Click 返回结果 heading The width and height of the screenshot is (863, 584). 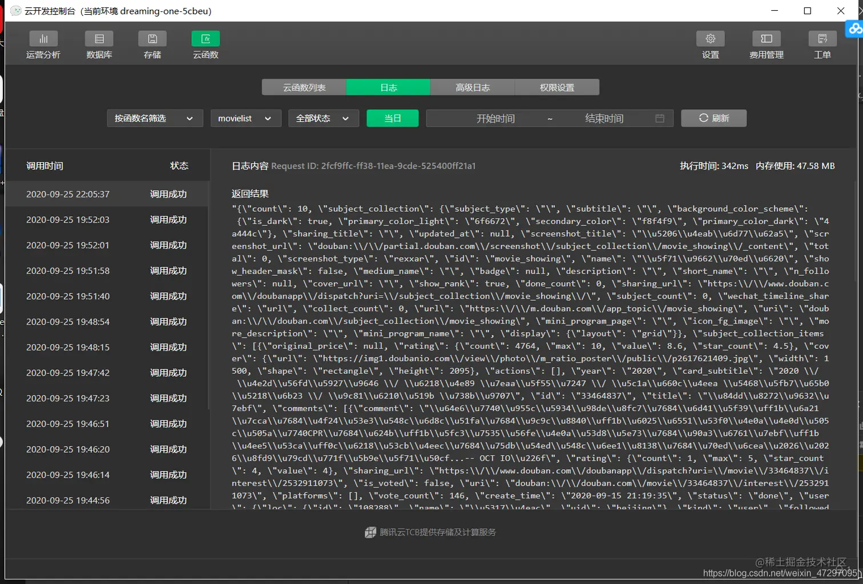pyautogui.click(x=250, y=194)
